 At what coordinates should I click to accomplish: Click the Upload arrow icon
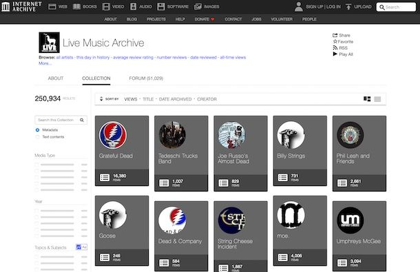coord(348,7)
